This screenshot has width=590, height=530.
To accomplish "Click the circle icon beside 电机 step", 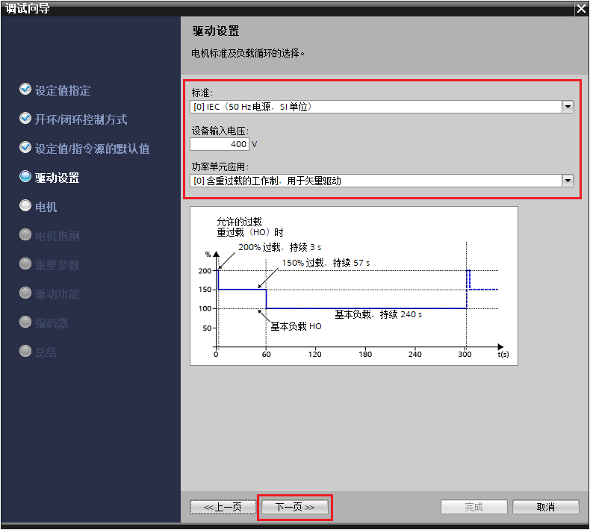I will 25,206.
